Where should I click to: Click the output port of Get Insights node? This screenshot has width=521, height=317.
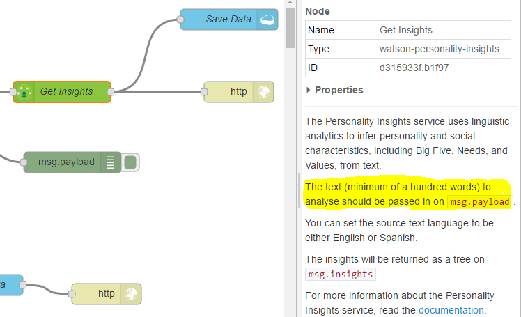click(x=111, y=92)
